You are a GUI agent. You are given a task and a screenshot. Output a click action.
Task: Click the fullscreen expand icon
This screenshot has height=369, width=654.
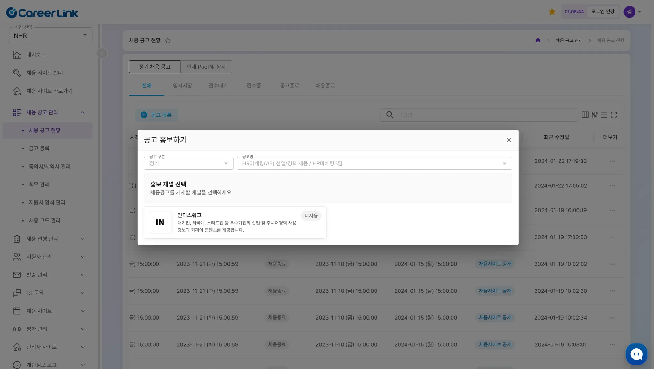click(x=614, y=115)
